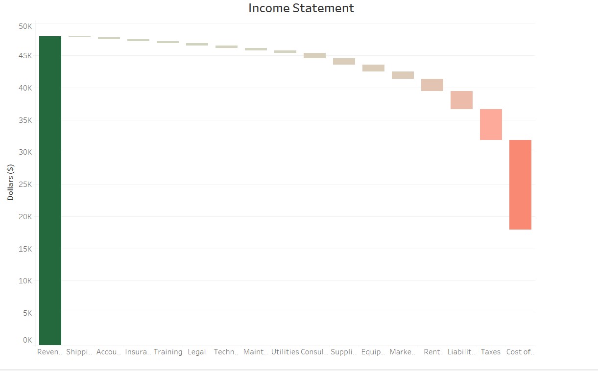Click the Equipment bar segment
598x371 pixels.
pyautogui.click(x=373, y=68)
